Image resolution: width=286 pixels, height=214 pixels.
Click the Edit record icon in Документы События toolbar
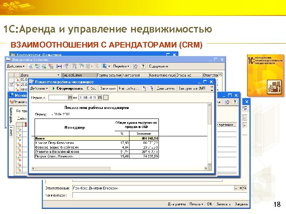pos(44,67)
